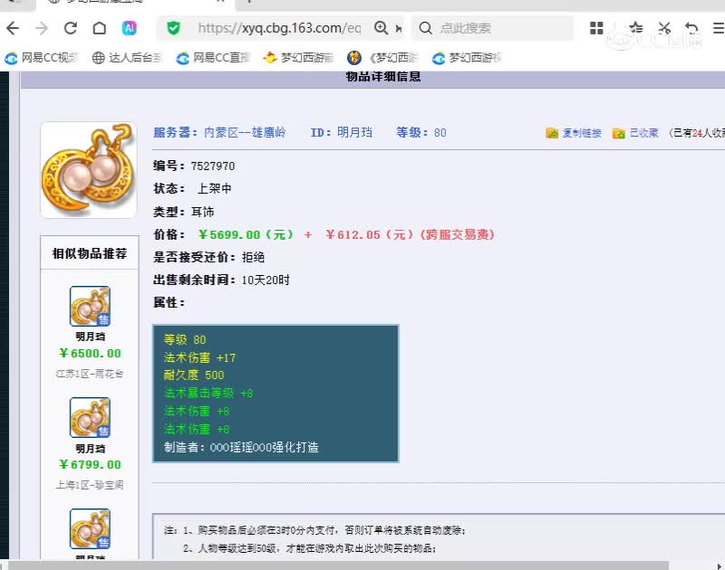Screen dimensions: 725x570
Task: Click the large earring item image
Action: (88, 170)
